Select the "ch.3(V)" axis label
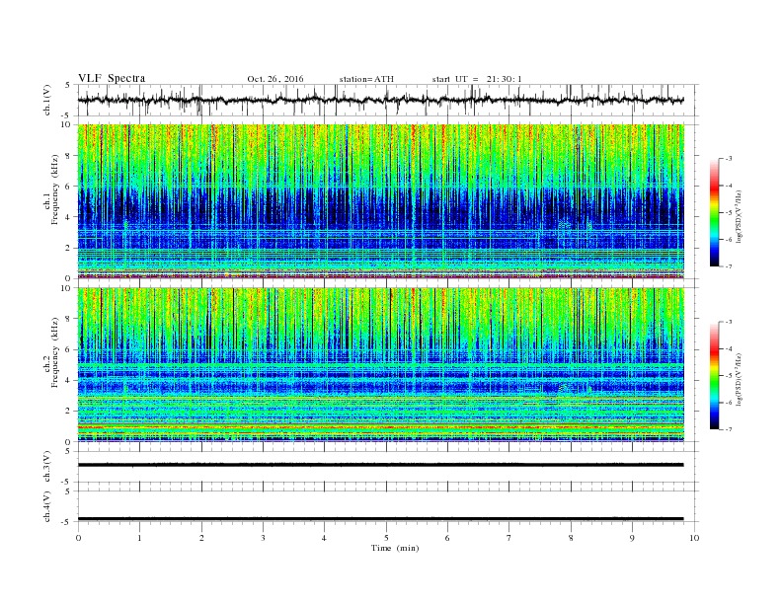 pyautogui.click(x=47, y=468)
